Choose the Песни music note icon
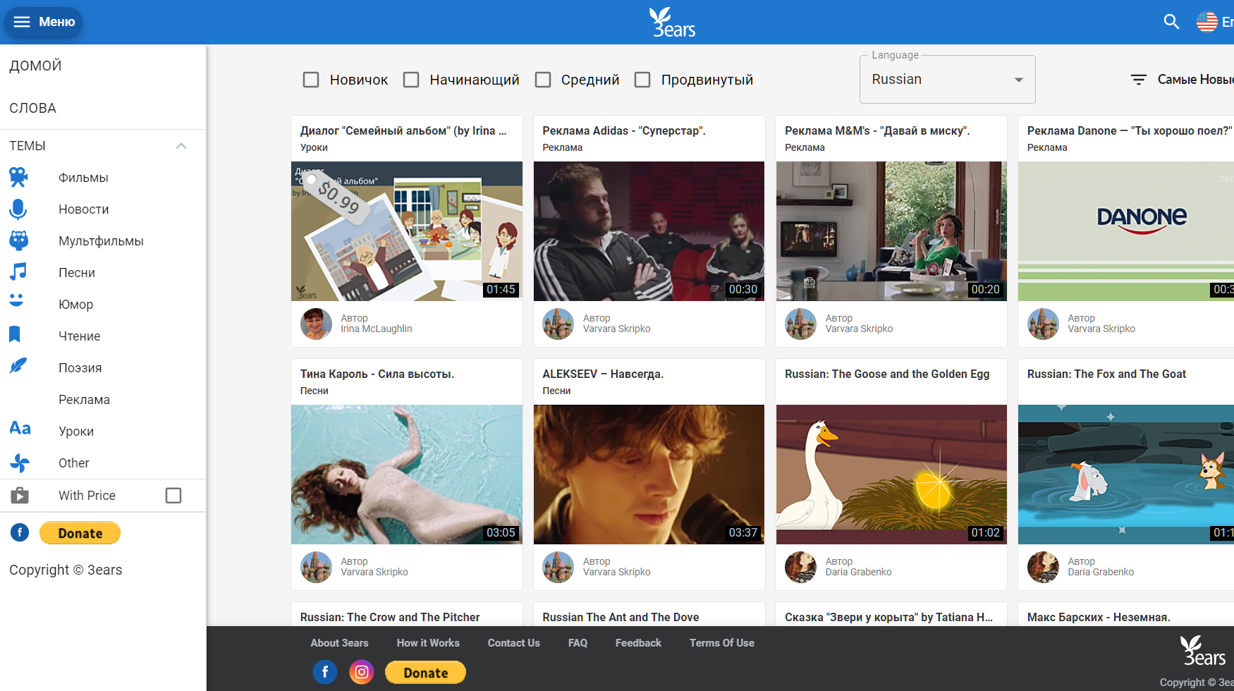The image size is (1234, 691). [19, 272]
